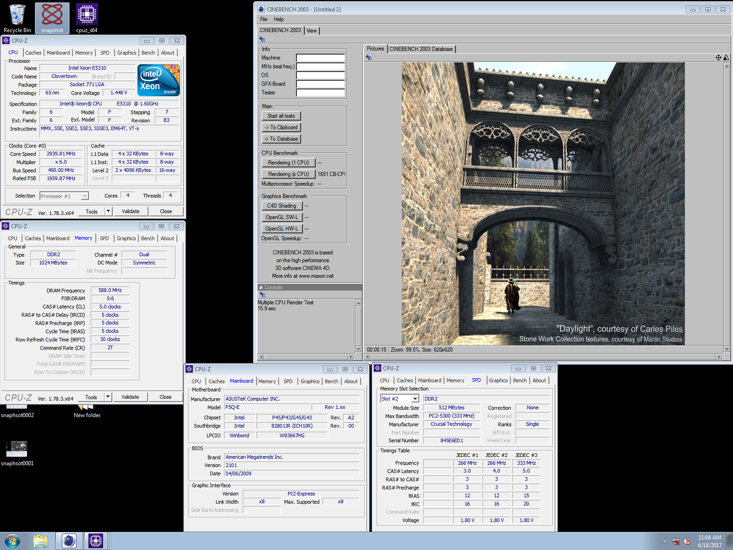Screen dimensions: 733x550
Task: Open Caches tab in top CPU-Z window
Action: coord(33,53)
